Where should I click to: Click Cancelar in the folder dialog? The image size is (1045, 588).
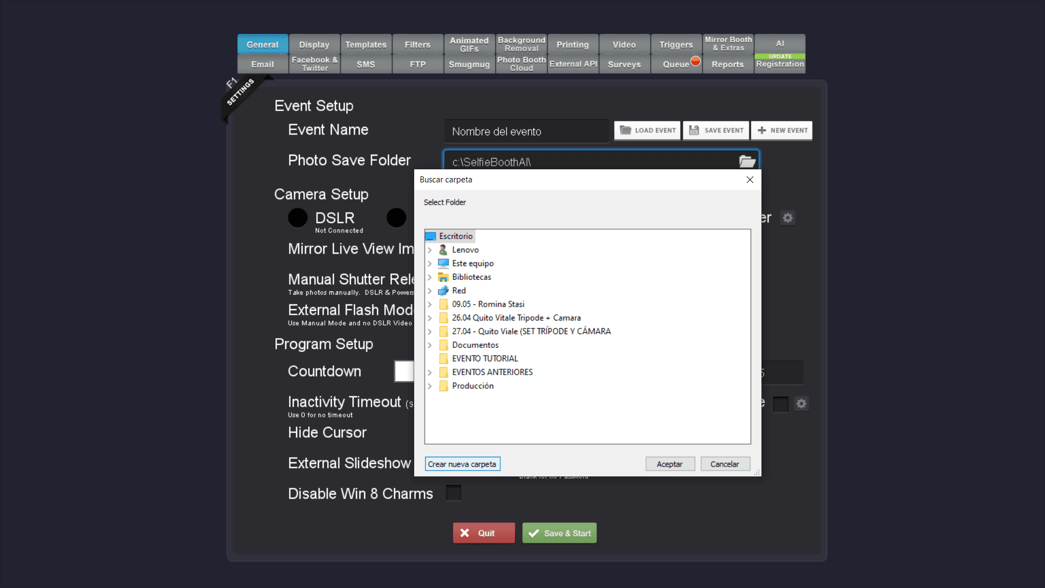point(725,464)
